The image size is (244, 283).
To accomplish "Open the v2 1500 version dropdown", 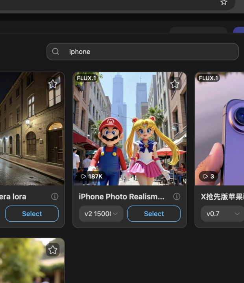I will click(x=101, y=214).
